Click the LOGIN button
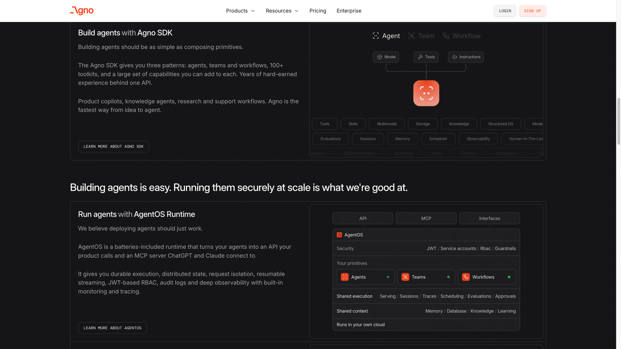 coord(505,11)
